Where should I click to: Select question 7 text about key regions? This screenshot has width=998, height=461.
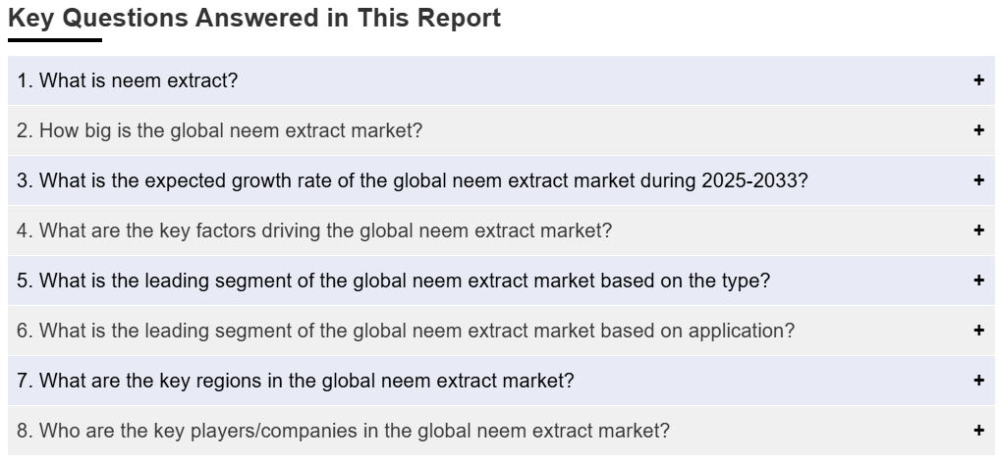point(296,381)
